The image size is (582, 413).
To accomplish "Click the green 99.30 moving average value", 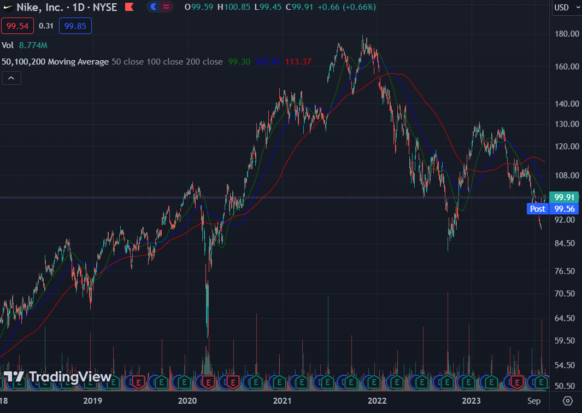I will [239, 62].
